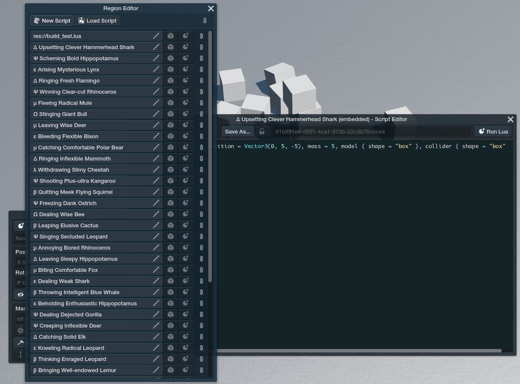Delete the Dealing Weak Shark script
Viewport: 520px width, 384px height.
coord(201,281)
